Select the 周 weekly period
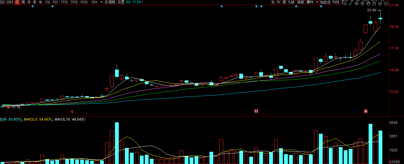 coord(23,2)
